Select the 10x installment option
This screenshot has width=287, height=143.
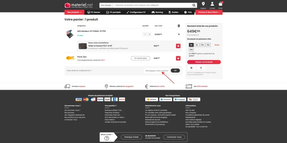click(202, 45)
